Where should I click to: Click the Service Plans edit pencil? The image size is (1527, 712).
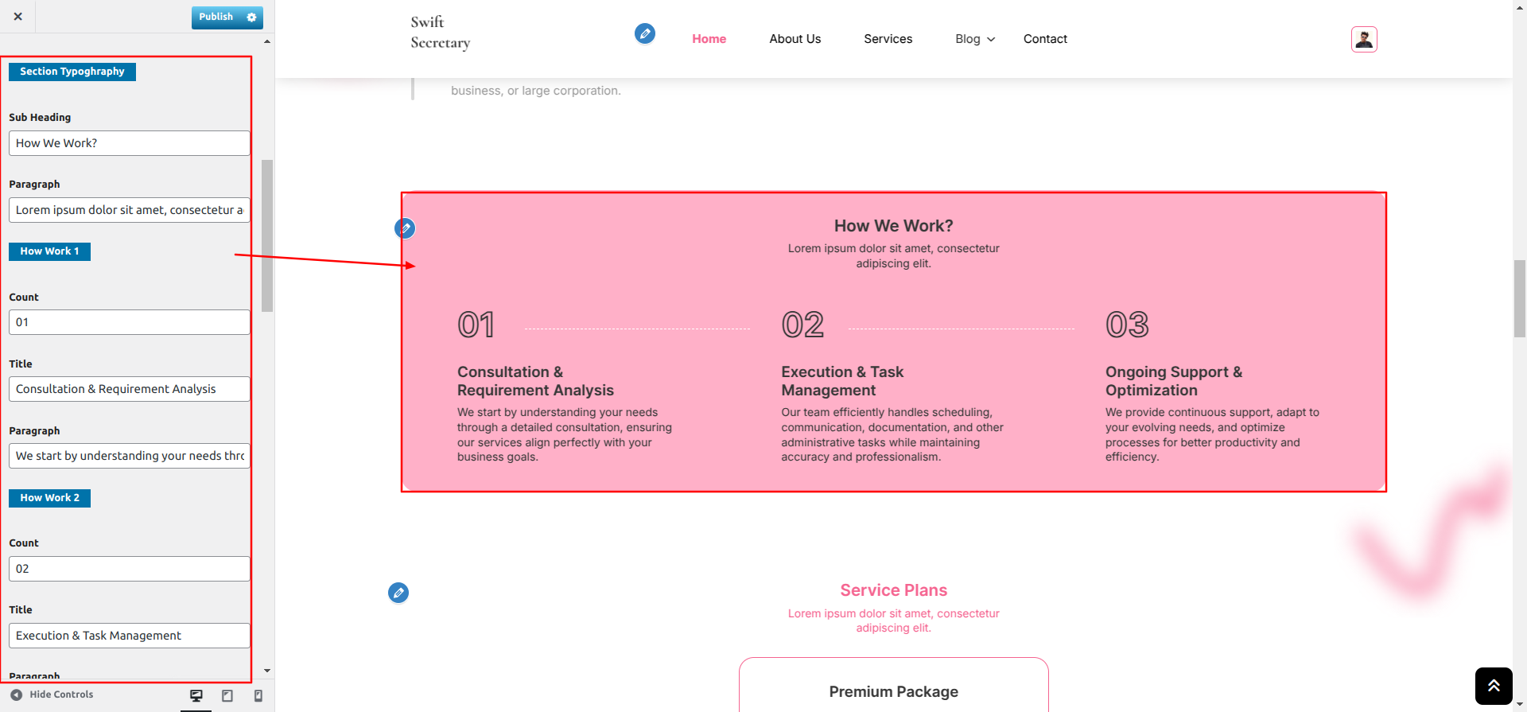[x=398, y=593]
